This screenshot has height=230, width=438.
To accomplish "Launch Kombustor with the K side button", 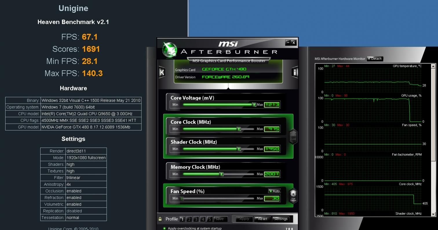I will click(162, 72).
